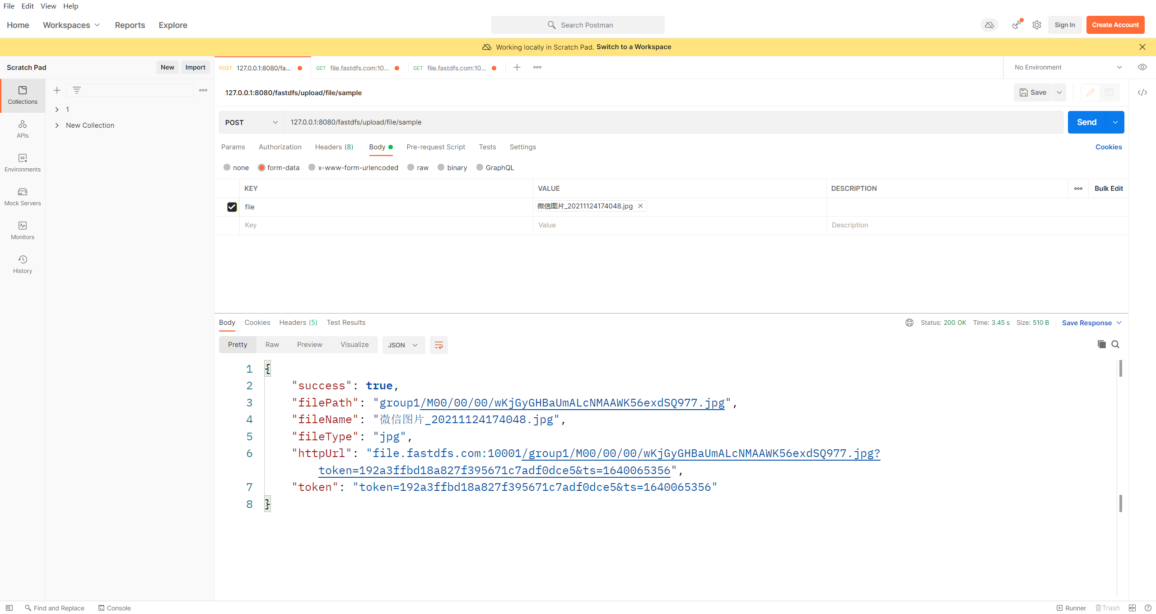Select the binary body type radio

pyautogui.click(x=441, y=167)
